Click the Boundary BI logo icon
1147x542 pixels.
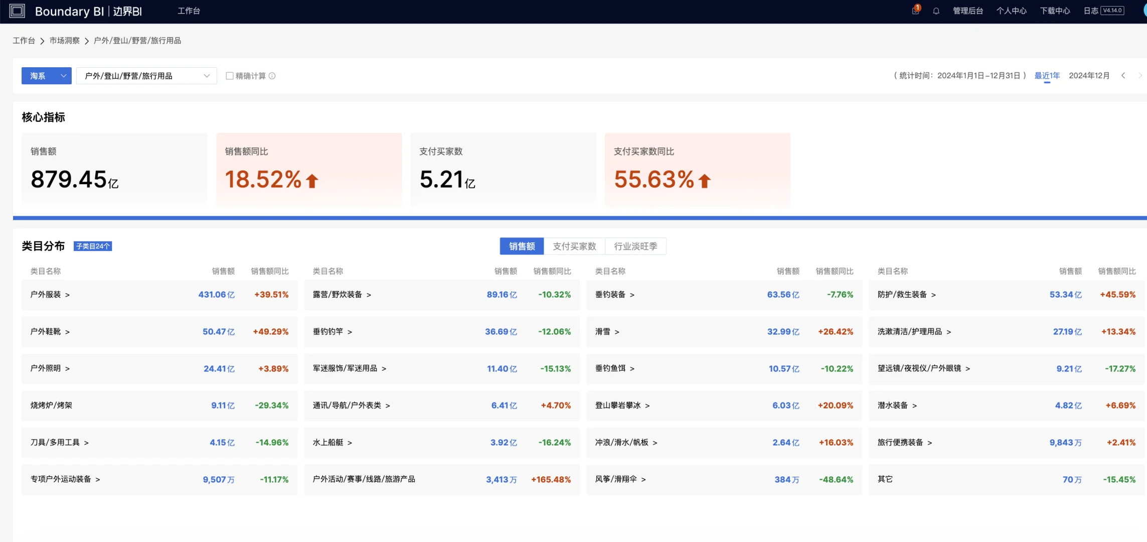pyautogui.click(x=17, y=11)
